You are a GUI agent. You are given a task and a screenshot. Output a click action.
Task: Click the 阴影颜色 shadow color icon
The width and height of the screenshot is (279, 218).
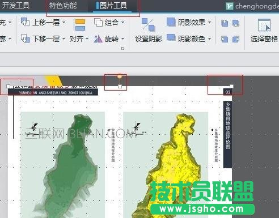coord(171,37)
